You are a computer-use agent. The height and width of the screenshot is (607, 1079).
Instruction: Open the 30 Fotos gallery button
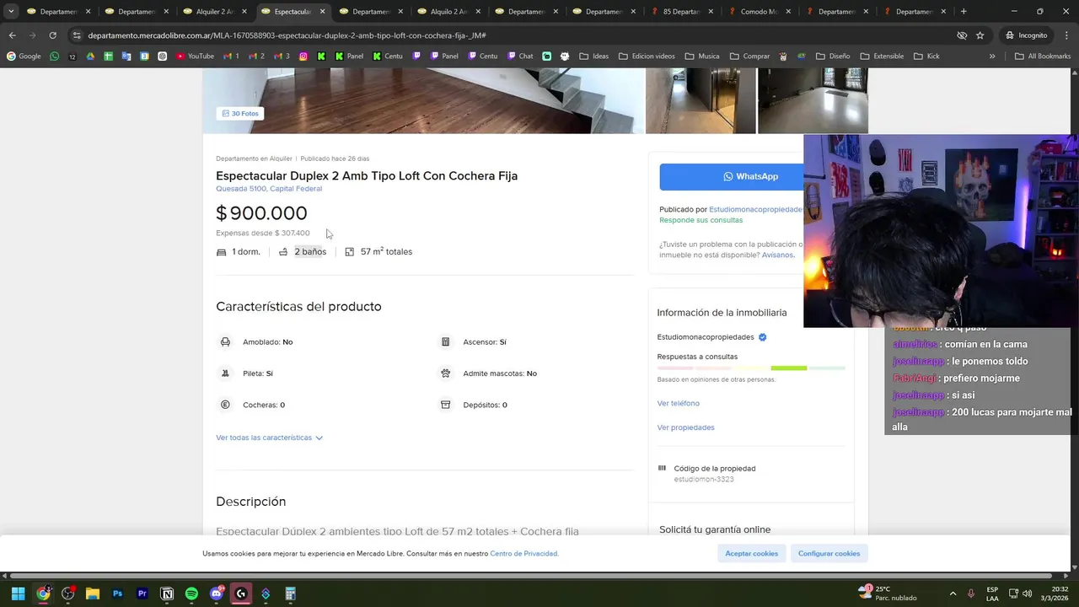(240, 113)
